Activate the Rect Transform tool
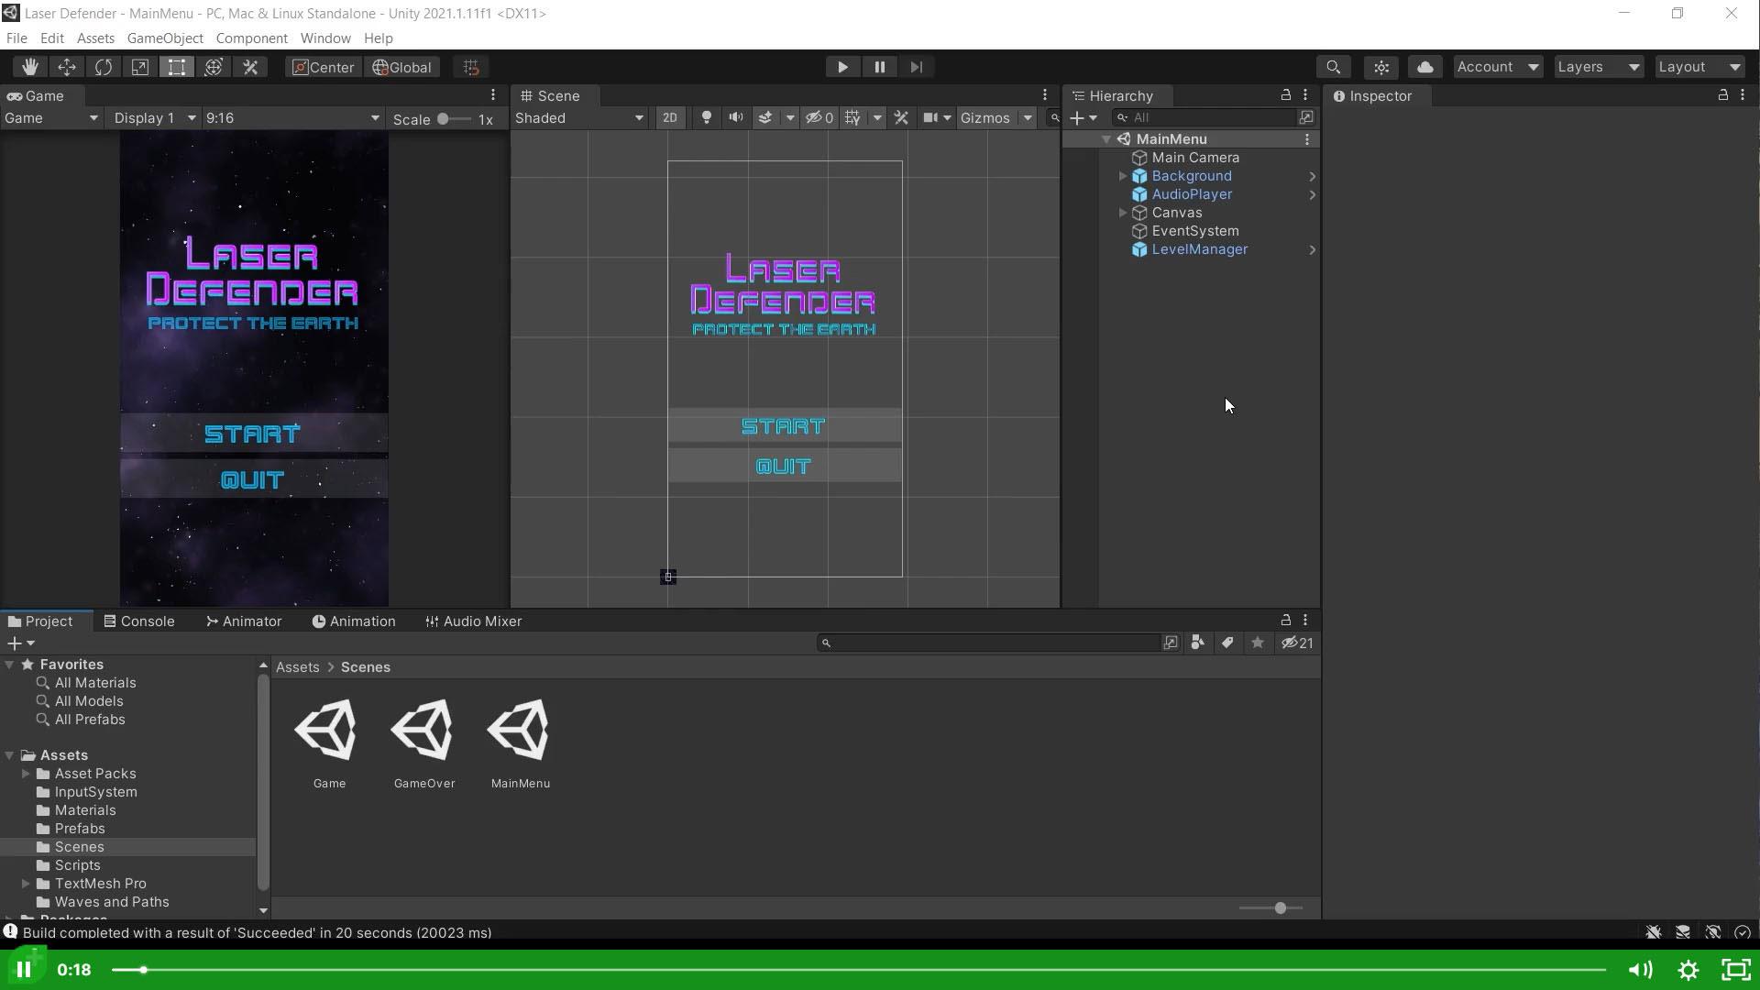Viewport: 1760px width, 990px height. point(176,66)
